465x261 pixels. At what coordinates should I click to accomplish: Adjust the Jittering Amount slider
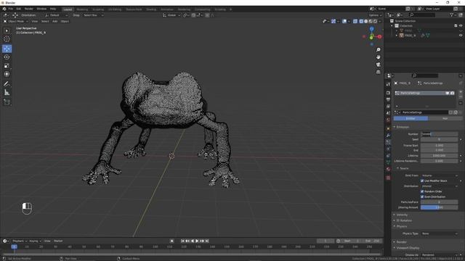tap(440, 207)
